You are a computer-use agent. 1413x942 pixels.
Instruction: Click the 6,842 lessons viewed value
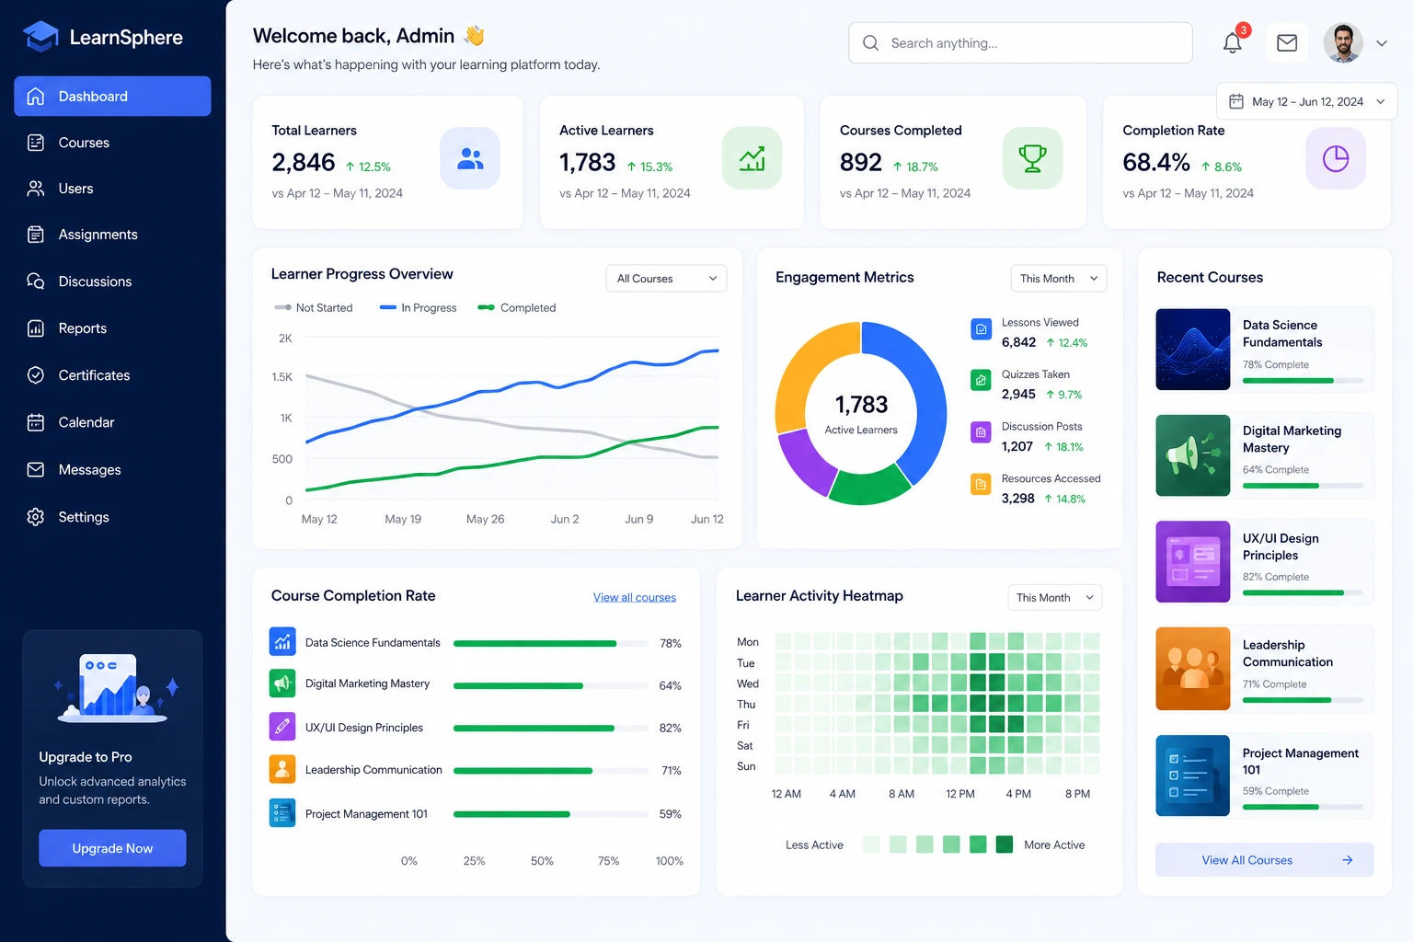tap(1018, 342)
